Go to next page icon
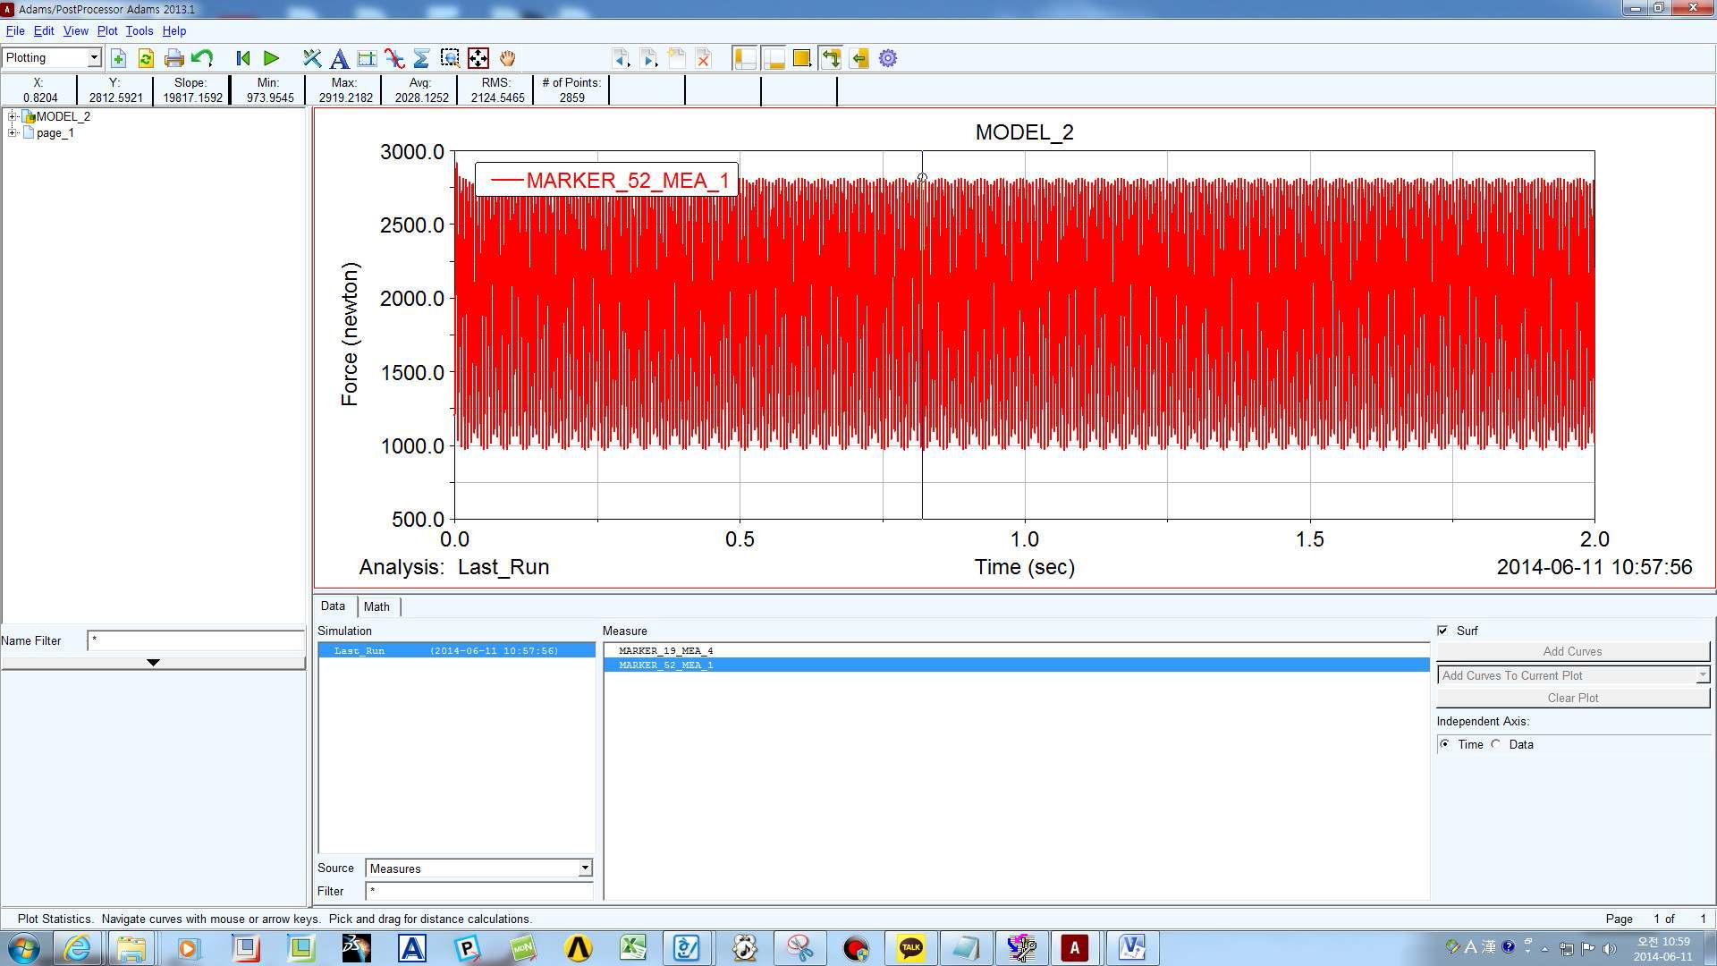1717x966 pixels. (x=649, y=58)
